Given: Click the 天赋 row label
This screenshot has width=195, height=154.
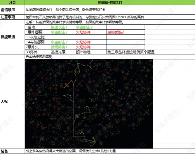Looking at the screenshot, I should pos(12,101).
